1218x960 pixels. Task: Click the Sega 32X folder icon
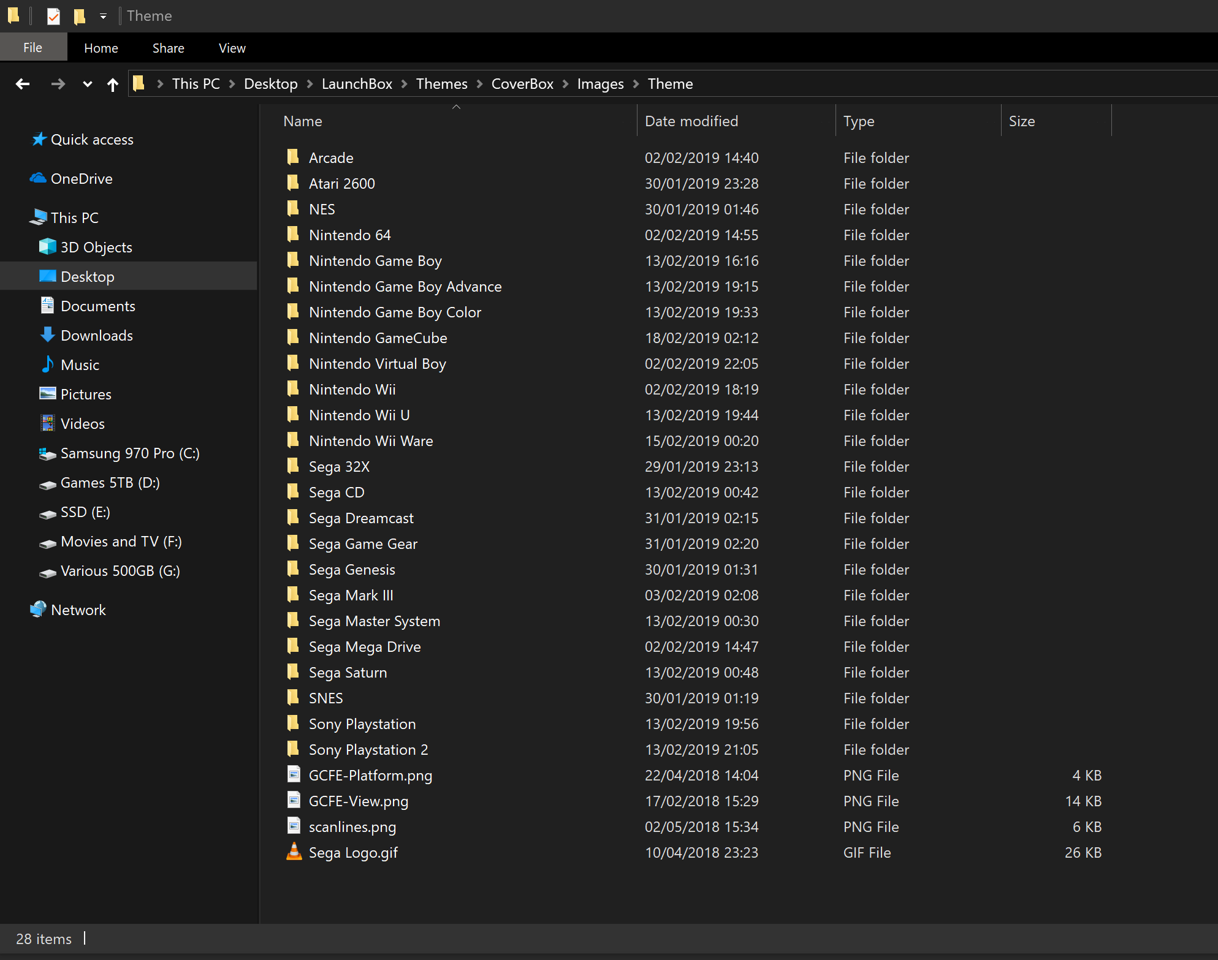click(x=293, y=466)
